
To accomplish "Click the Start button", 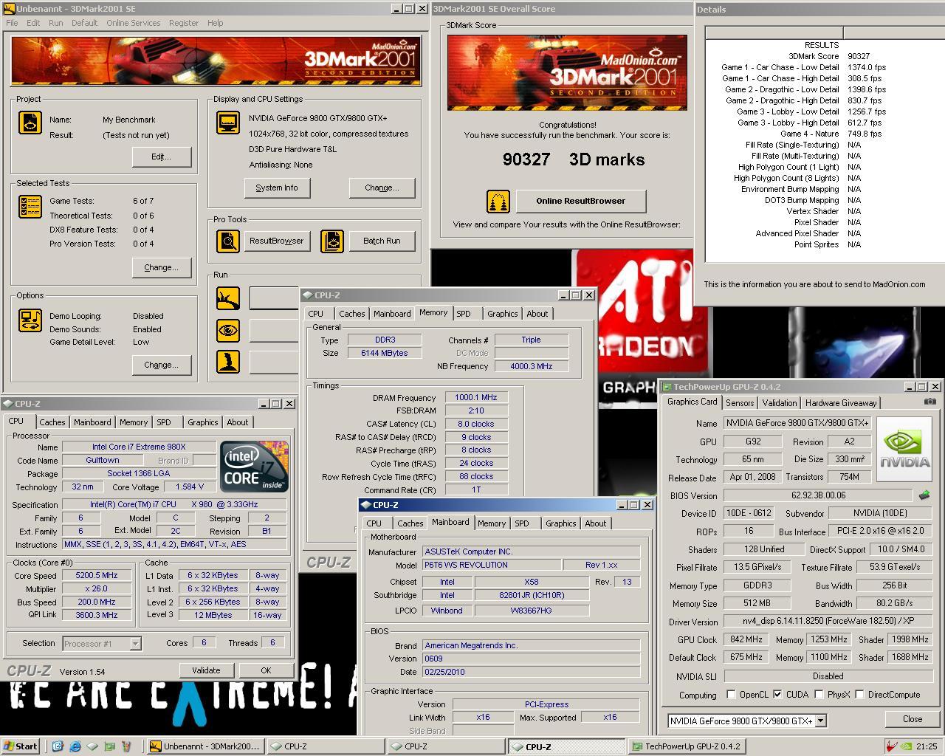I will [x=21, y=746].
